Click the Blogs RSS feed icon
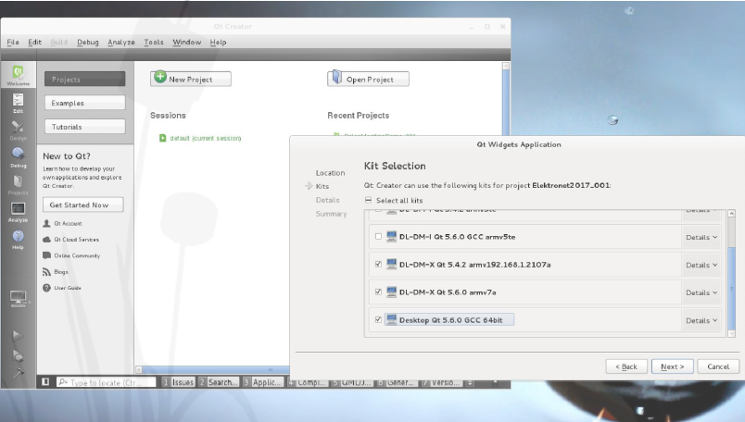745x422 pixels. (46, 271)
